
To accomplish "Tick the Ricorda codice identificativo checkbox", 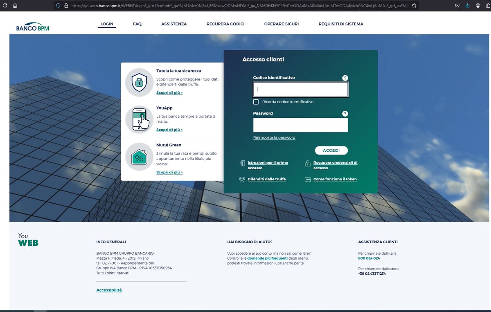I will point(256,102).
